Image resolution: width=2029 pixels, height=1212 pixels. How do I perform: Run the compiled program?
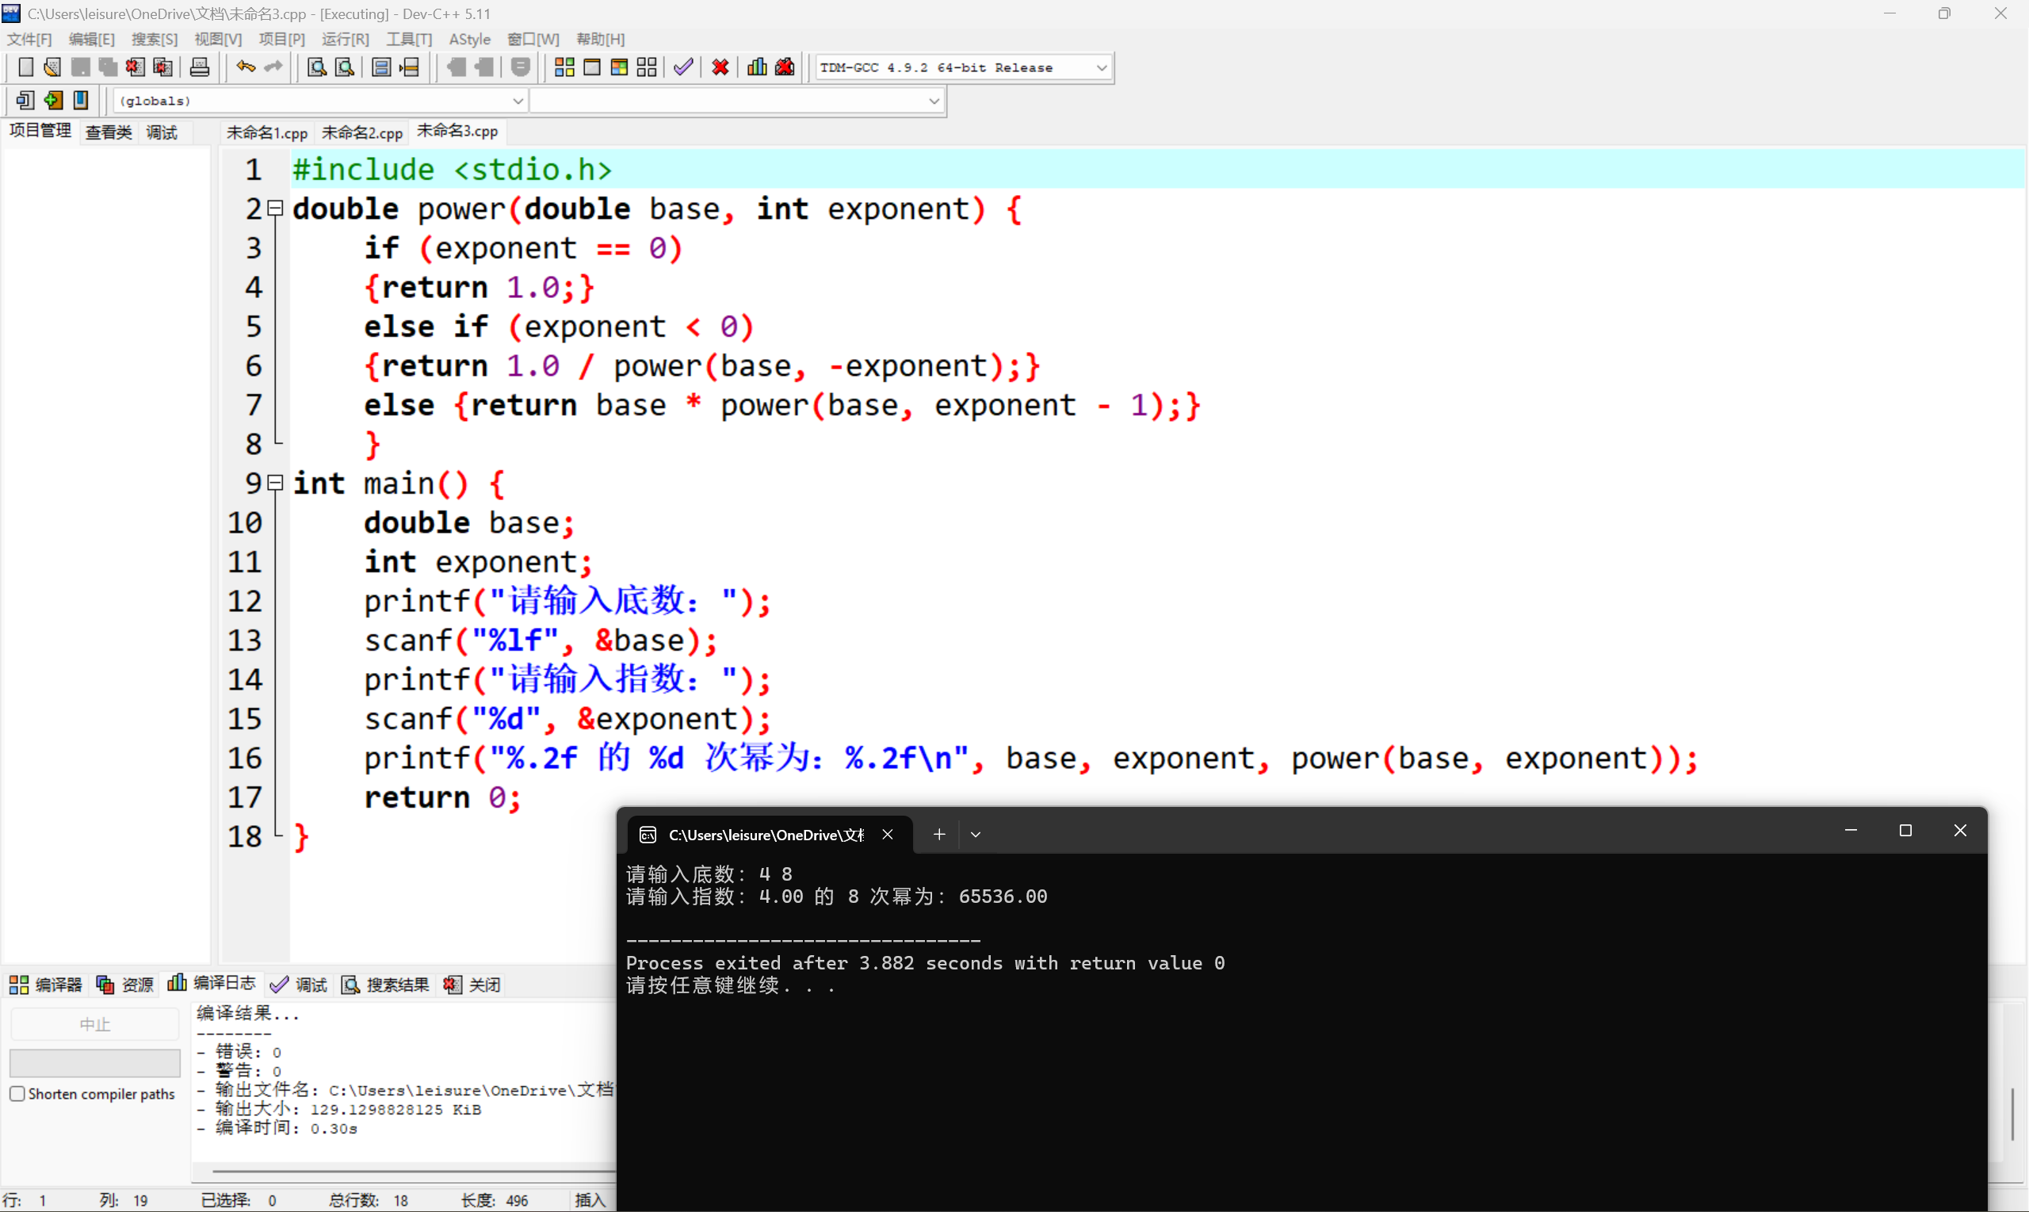[592, 67]
